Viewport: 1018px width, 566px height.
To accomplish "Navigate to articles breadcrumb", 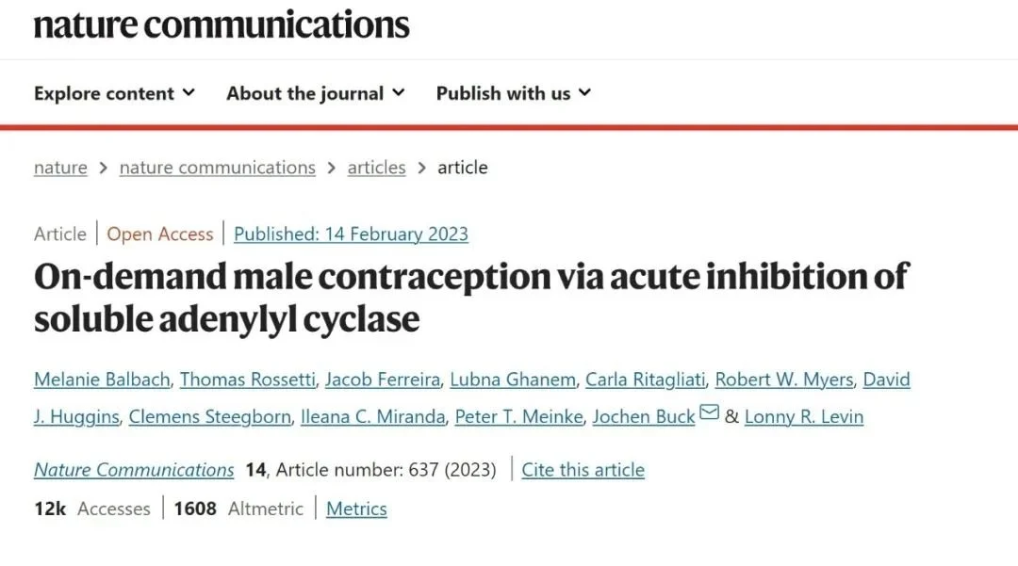I will (x=376, y=168).
